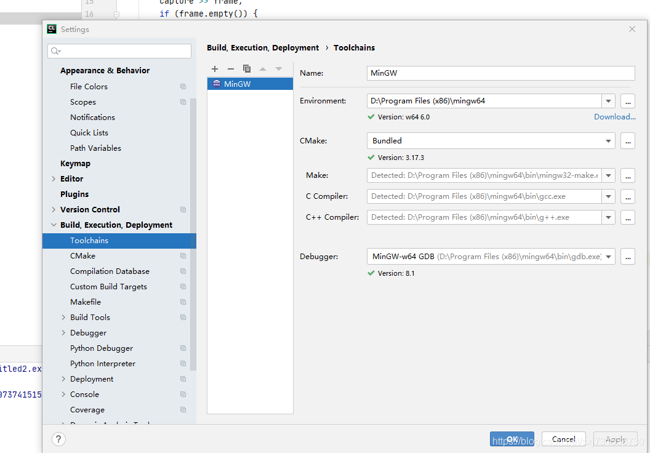Click the Apply button
This screenshot has height=453, width=650.
pos(615,439)
